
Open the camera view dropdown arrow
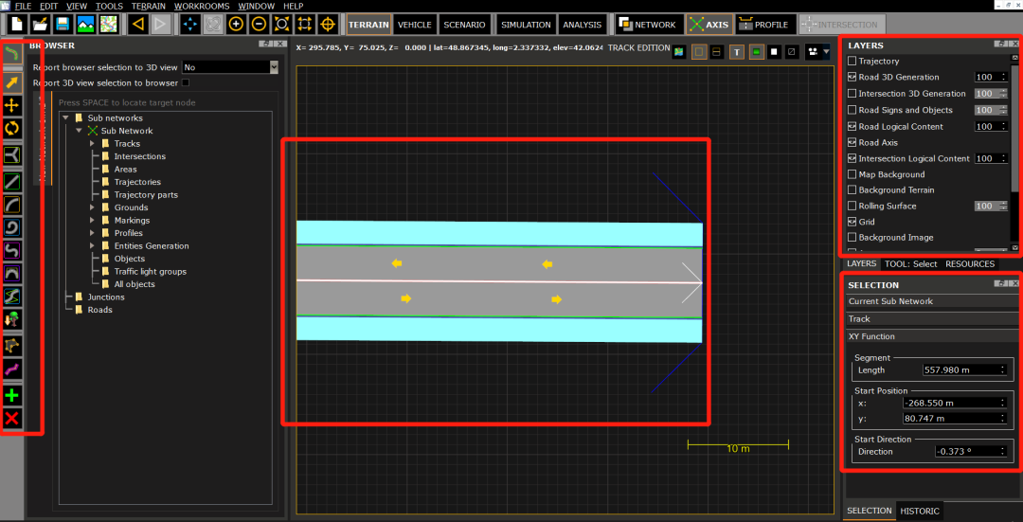pyautogui.click(x=826, y=52)
